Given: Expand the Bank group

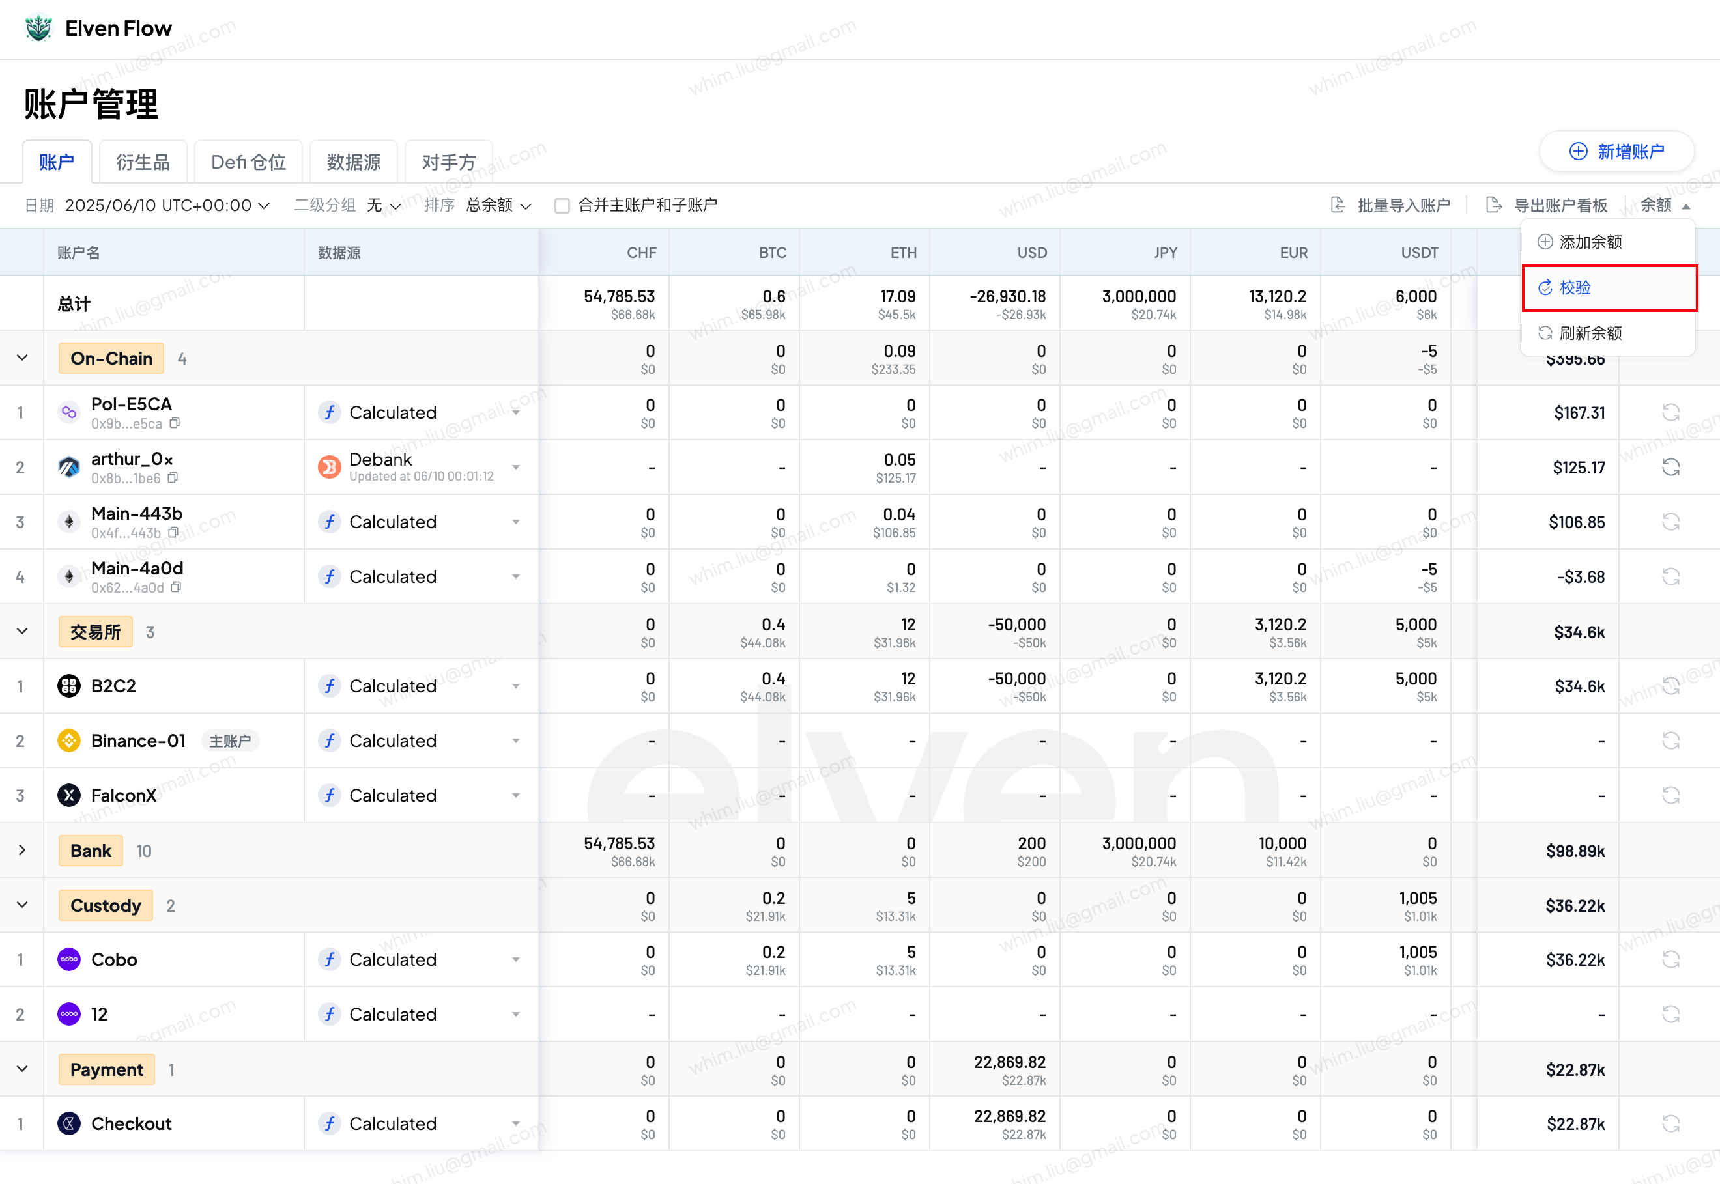Looking at the screenshot, I should click(22, 850).
